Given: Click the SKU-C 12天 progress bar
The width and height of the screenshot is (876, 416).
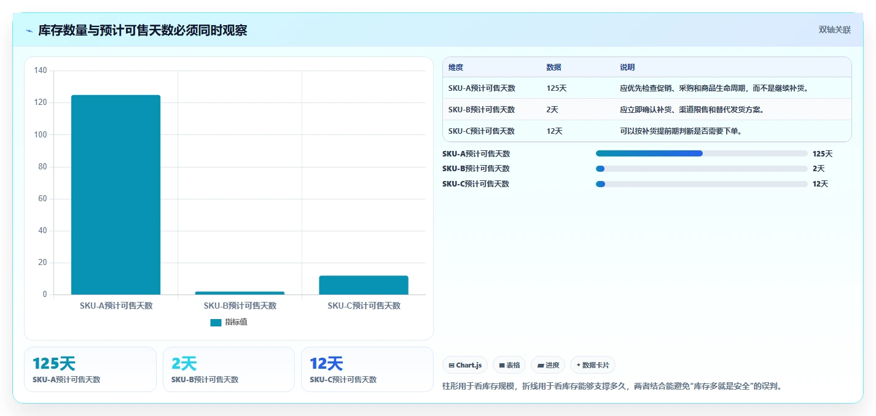Looking at the screenshot, I should tap(702, 184).
